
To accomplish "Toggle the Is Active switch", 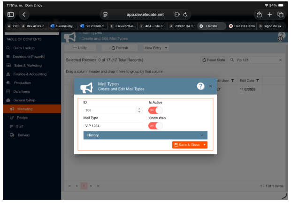I will coord(155,110).
